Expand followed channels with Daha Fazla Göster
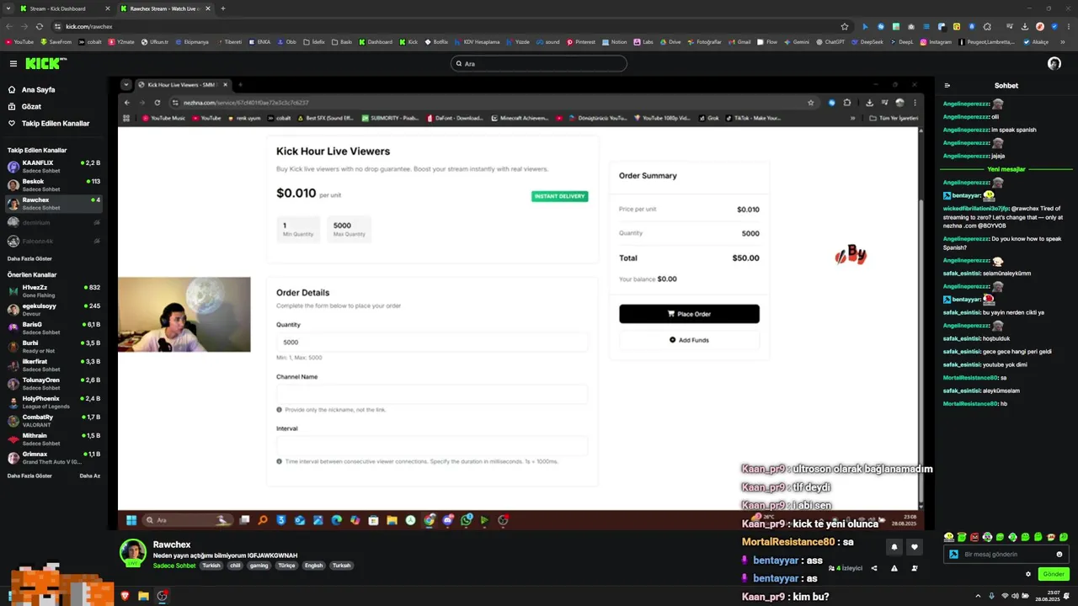The image size is (1078, 606). 29,258
